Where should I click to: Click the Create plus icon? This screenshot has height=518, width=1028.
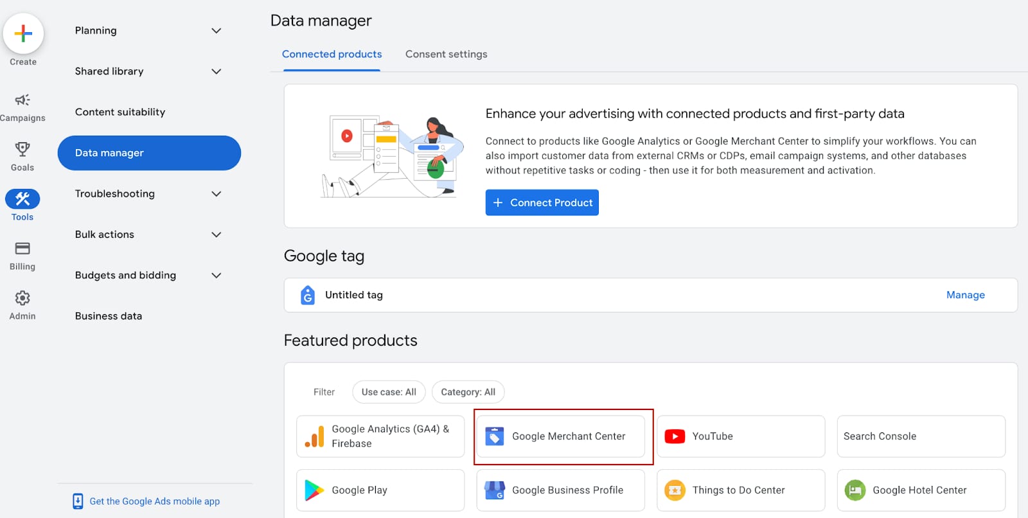point(23,33)
